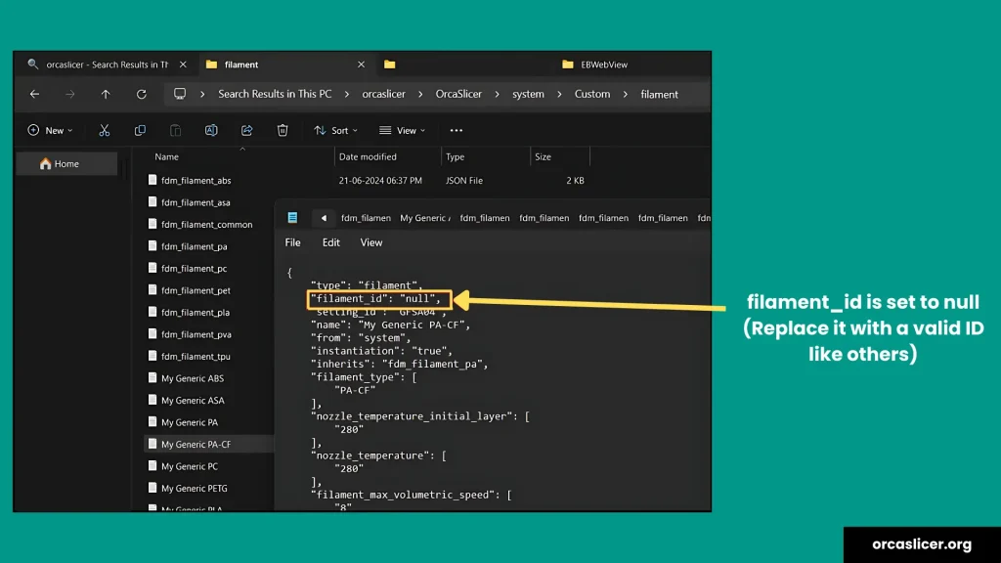Go up one folder level
The image size is (1001, 563).
[x=106, y=94]
